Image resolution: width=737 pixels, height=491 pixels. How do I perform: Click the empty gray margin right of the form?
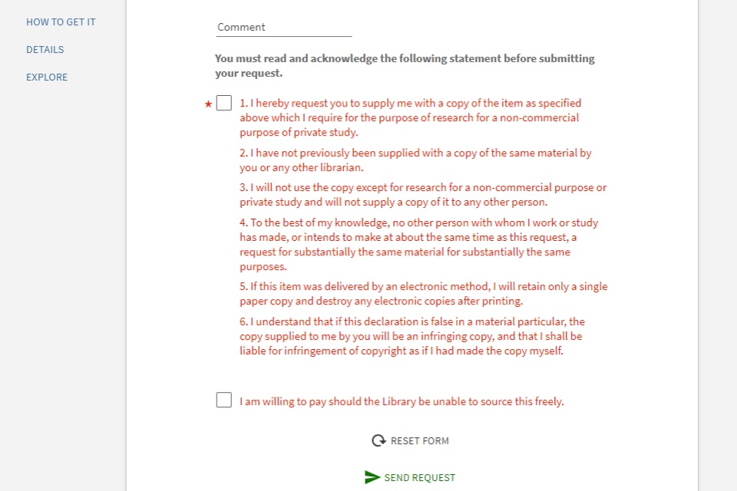pyautogui.click(x=717, y=230)
